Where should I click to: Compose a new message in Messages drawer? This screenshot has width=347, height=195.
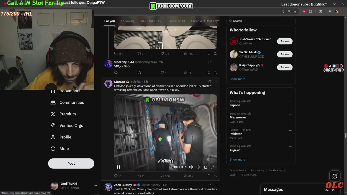pos(326,190)
